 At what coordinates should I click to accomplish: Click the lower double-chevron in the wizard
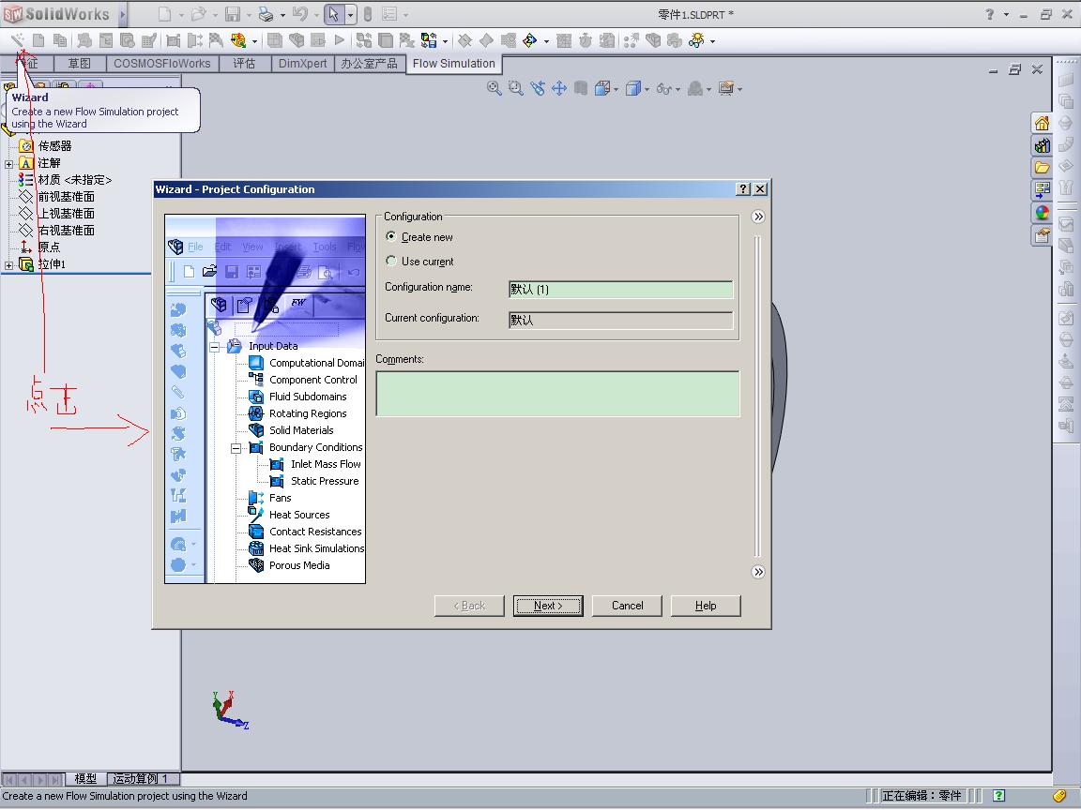click(758, 572)
